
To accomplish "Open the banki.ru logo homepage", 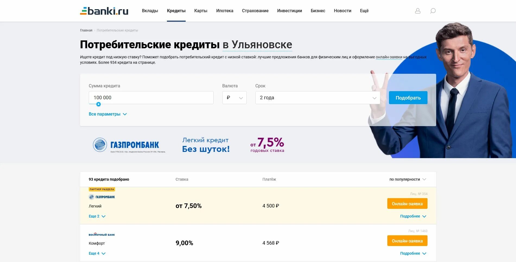I will point(104,11).
